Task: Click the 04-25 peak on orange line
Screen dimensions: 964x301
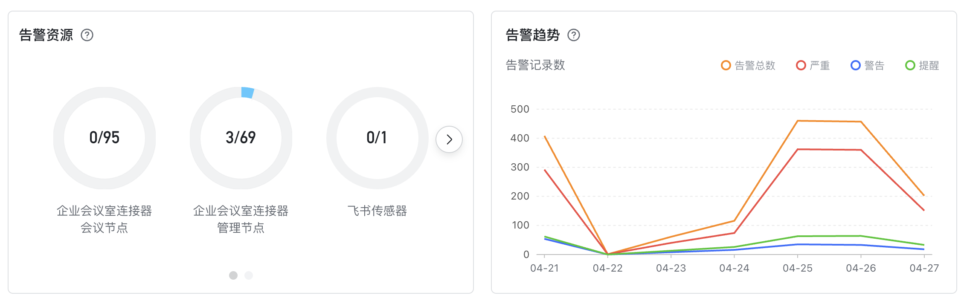Action: tap(798, 121)
